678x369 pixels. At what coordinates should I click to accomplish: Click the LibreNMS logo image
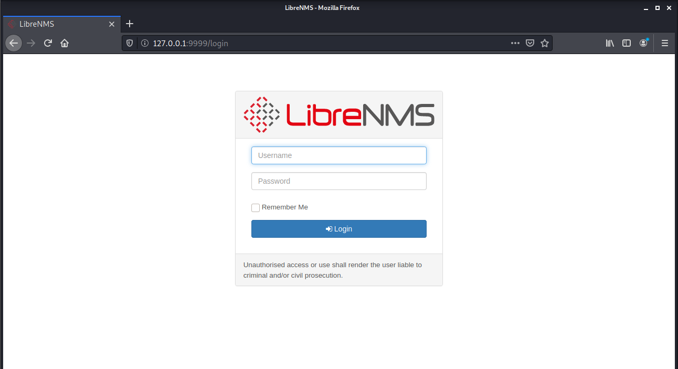(x=339, y=114)
